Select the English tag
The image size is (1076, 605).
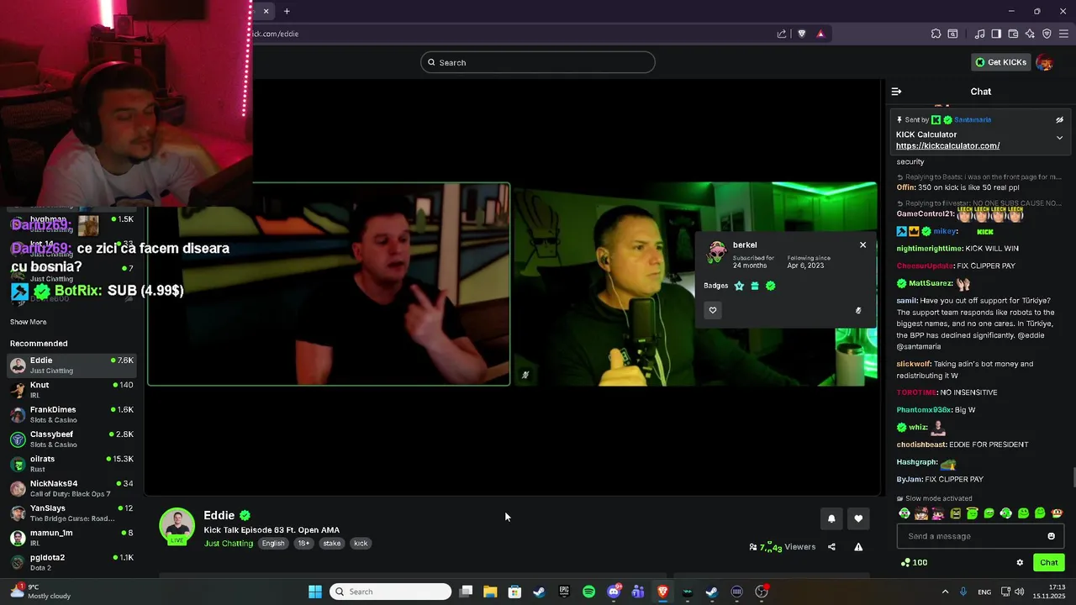point(273,544)
